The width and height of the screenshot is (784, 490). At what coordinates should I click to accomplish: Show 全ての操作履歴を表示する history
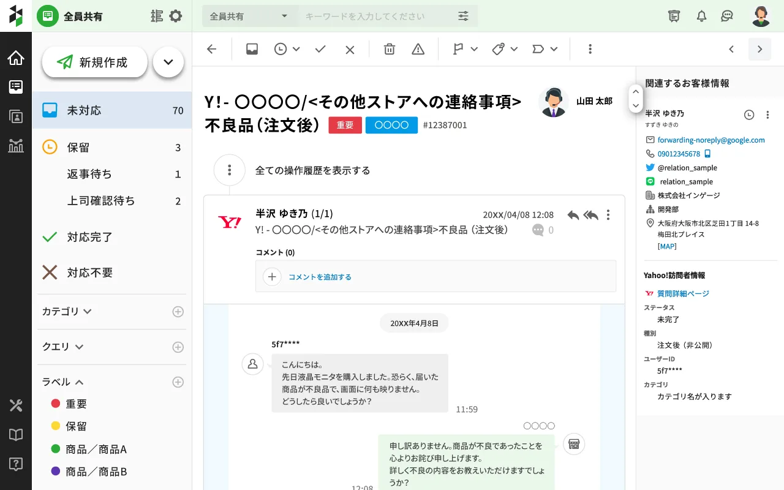312,170
